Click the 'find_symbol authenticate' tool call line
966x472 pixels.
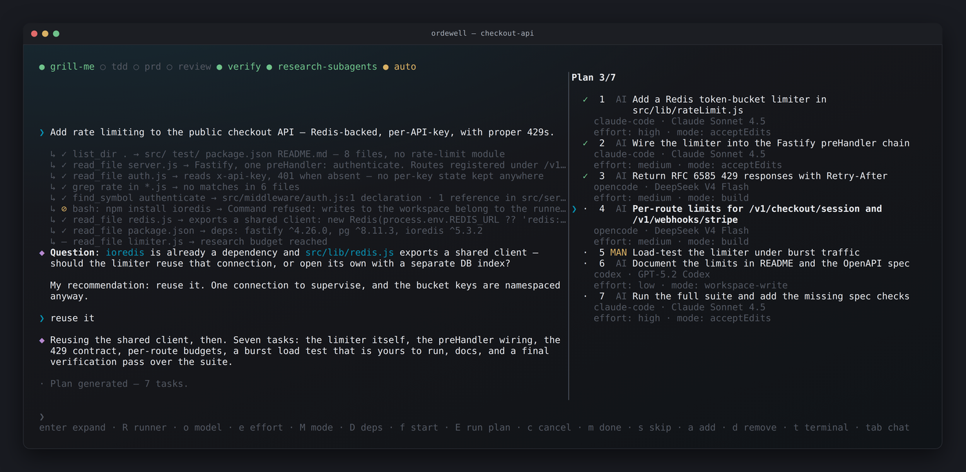click(308, 198)
